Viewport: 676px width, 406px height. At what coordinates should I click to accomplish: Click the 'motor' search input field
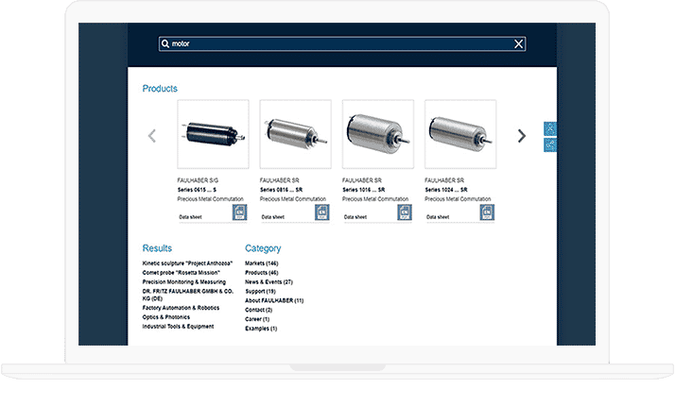tap(340, 44)
